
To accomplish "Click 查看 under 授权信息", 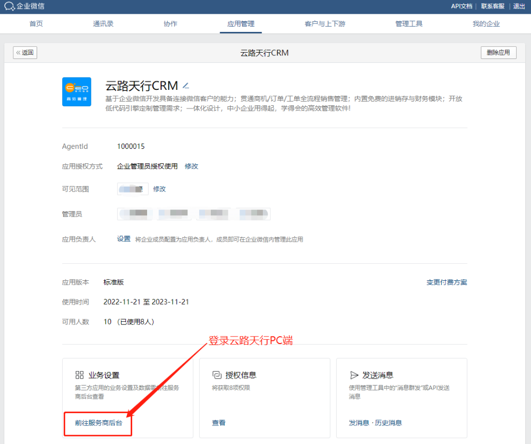I will 219,423.
